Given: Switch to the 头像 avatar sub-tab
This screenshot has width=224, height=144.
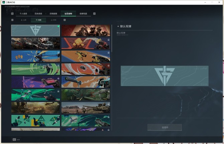Looking at the screenshot, I should click(24, 20).
